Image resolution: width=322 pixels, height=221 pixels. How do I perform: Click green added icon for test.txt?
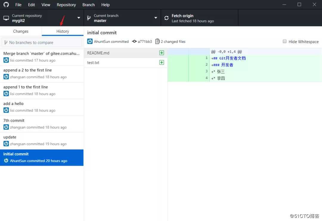pos(162,62)
